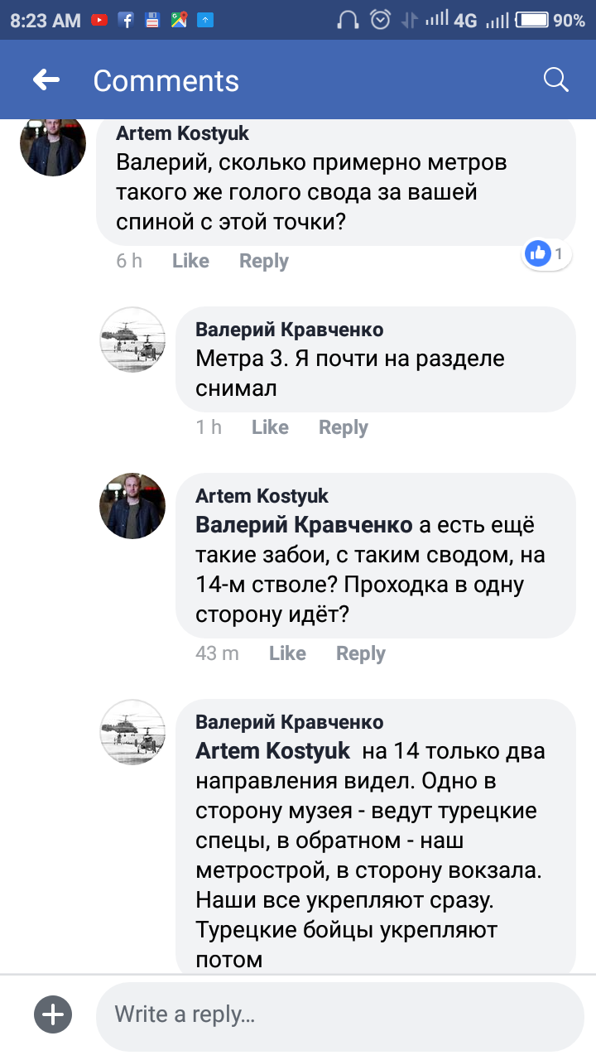Tap the Facebook notification icon in status bar
This screenshot has height=1060, width=596.
click(126, 21)
